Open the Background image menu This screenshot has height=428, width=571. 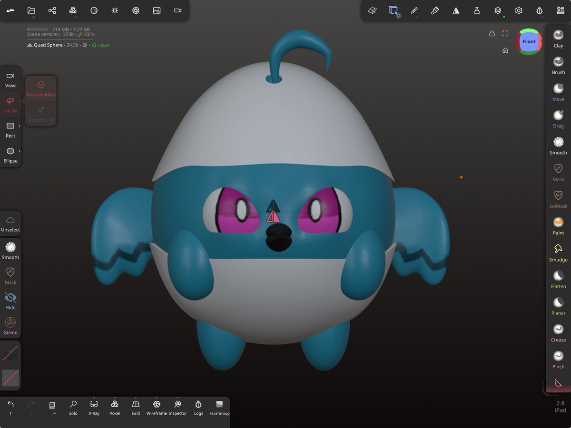[157, 10]
